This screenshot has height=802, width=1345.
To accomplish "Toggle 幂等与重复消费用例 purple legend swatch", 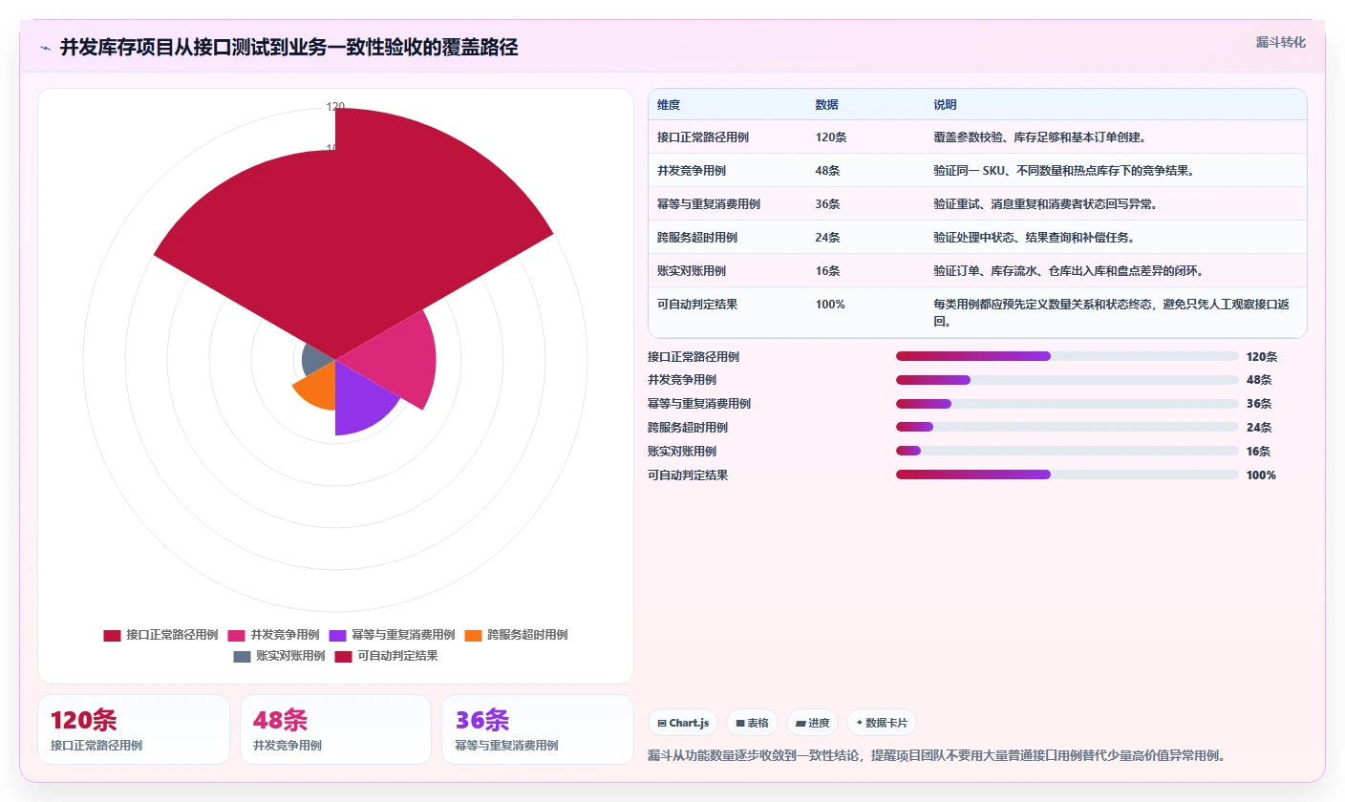I will [337, 635].
